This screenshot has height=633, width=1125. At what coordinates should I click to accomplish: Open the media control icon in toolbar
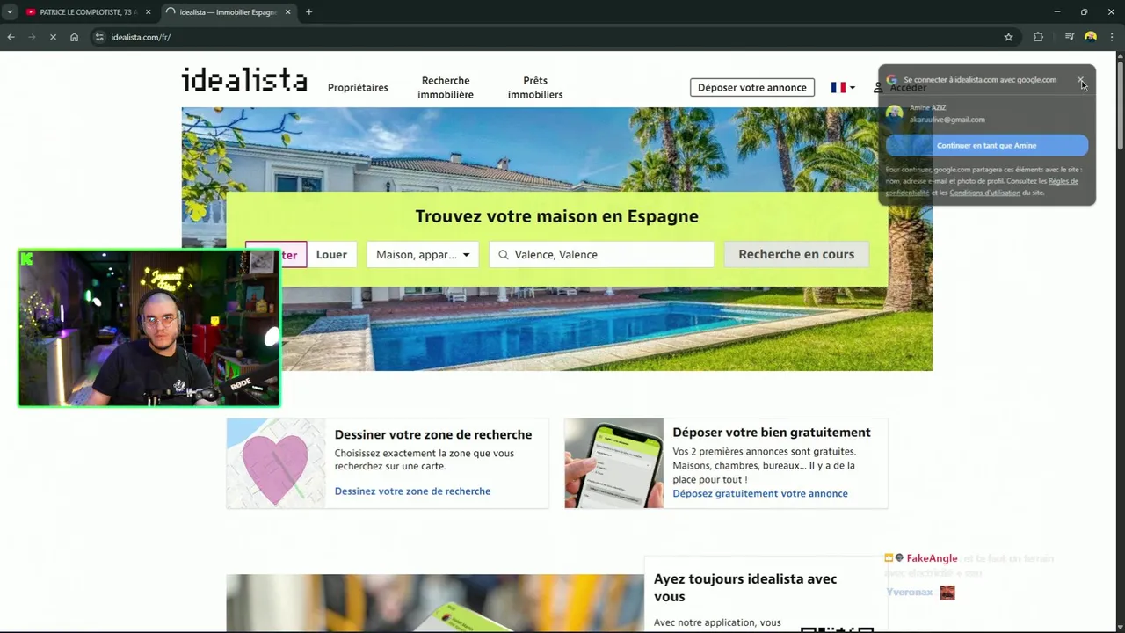[x=1069, y=37]
